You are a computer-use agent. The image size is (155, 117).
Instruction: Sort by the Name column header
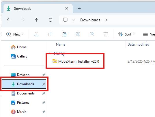click(x=61, y=44)
